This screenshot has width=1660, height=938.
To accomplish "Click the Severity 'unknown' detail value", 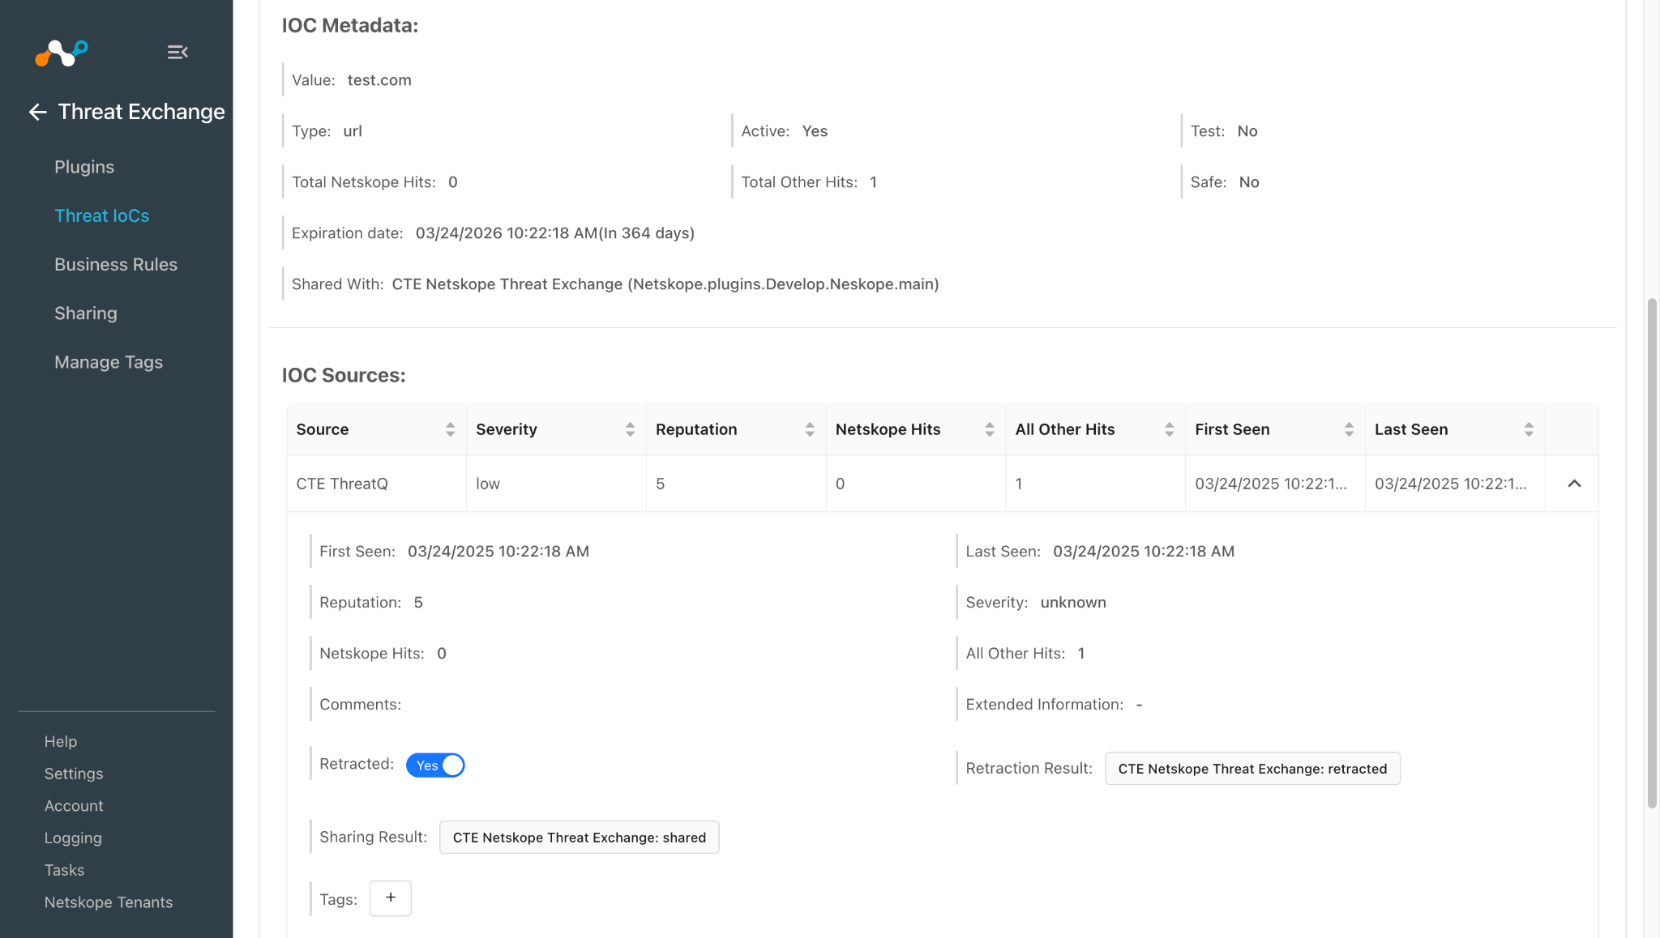I will 1073,603.
